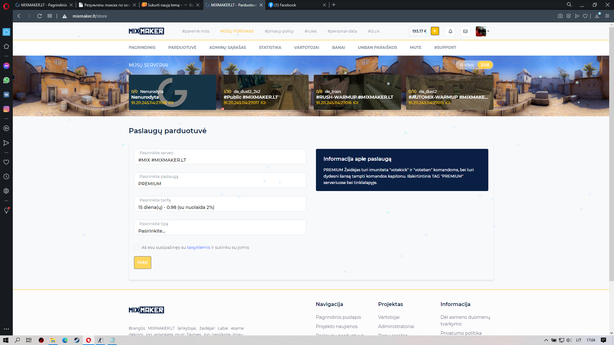
Task: Select #AUTOMIX-WARMUP de_dust2 server card
Action: (450, 92)
